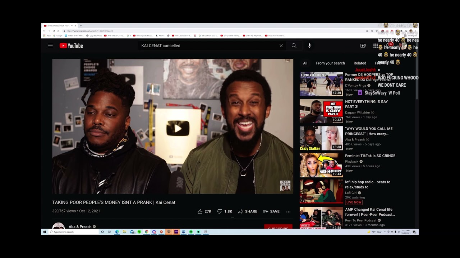The width and height of the screenshot is (460, 258).
Task: Click the 'Type here to search' taskbar box
Action: pyautogui.click(x=73, y=232)
